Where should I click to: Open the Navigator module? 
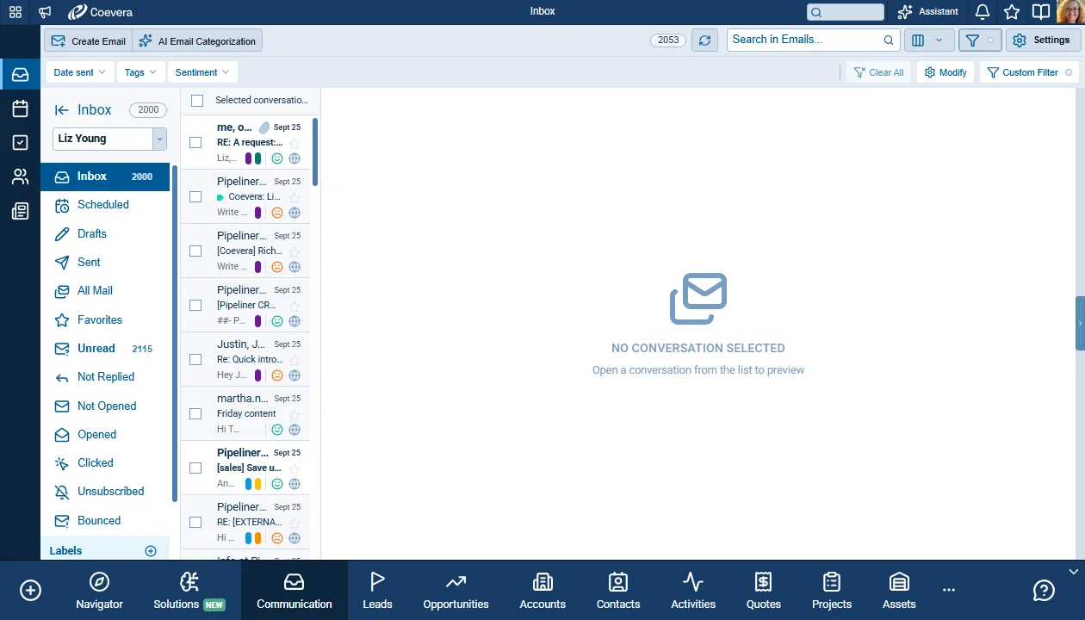coord(100,591)
